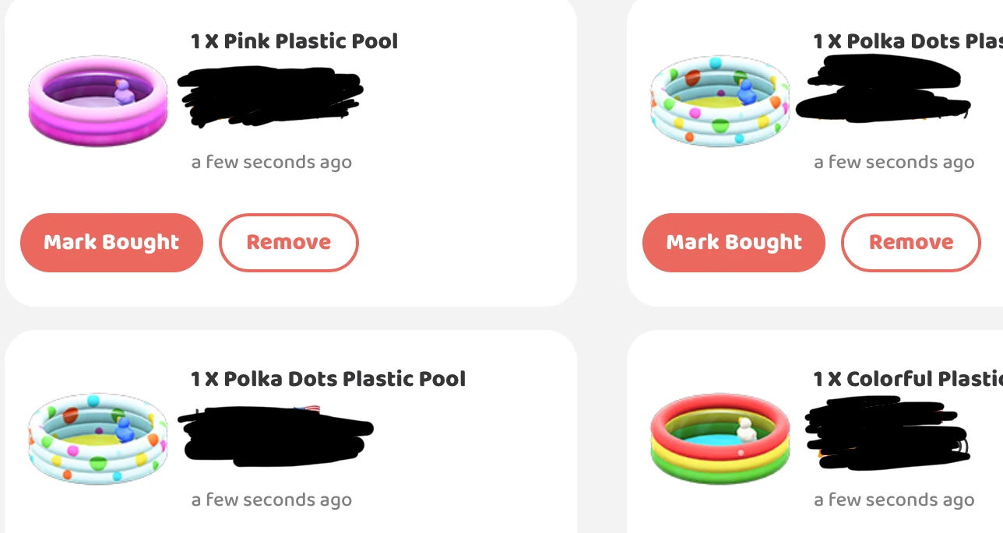Click the Colorful Plastic Pool product image

pos(719,437)
